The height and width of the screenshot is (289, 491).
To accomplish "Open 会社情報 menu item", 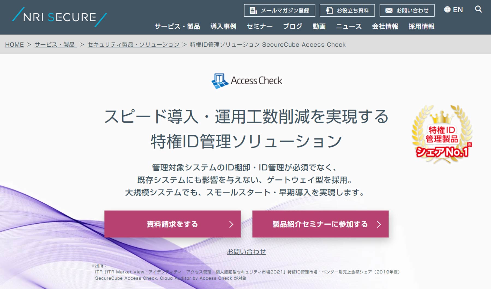I will click(385, 26).
